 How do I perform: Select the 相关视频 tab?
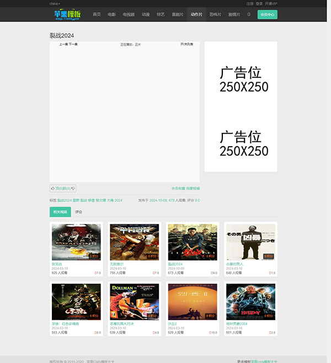(x=60, y=212)
